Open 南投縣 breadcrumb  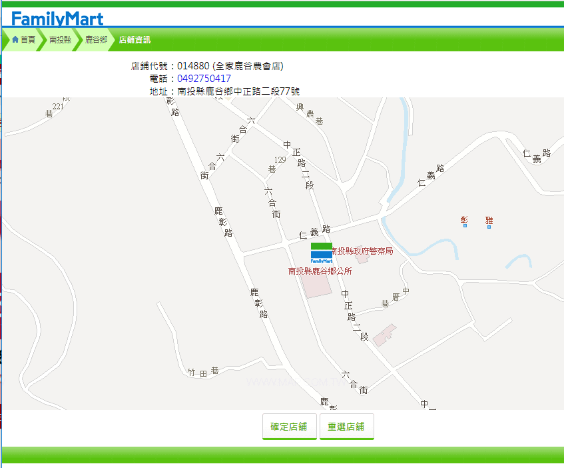(x=60, y=39)
